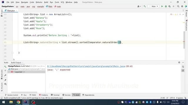Open the Refactor menu
This screenshot has height=105, width=188.
(39, 2)
